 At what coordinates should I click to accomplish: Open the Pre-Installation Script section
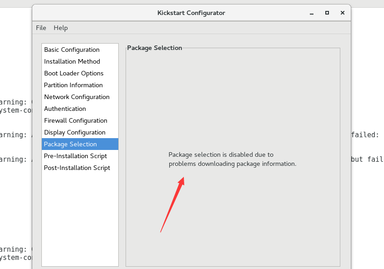[x=80, y=156]
